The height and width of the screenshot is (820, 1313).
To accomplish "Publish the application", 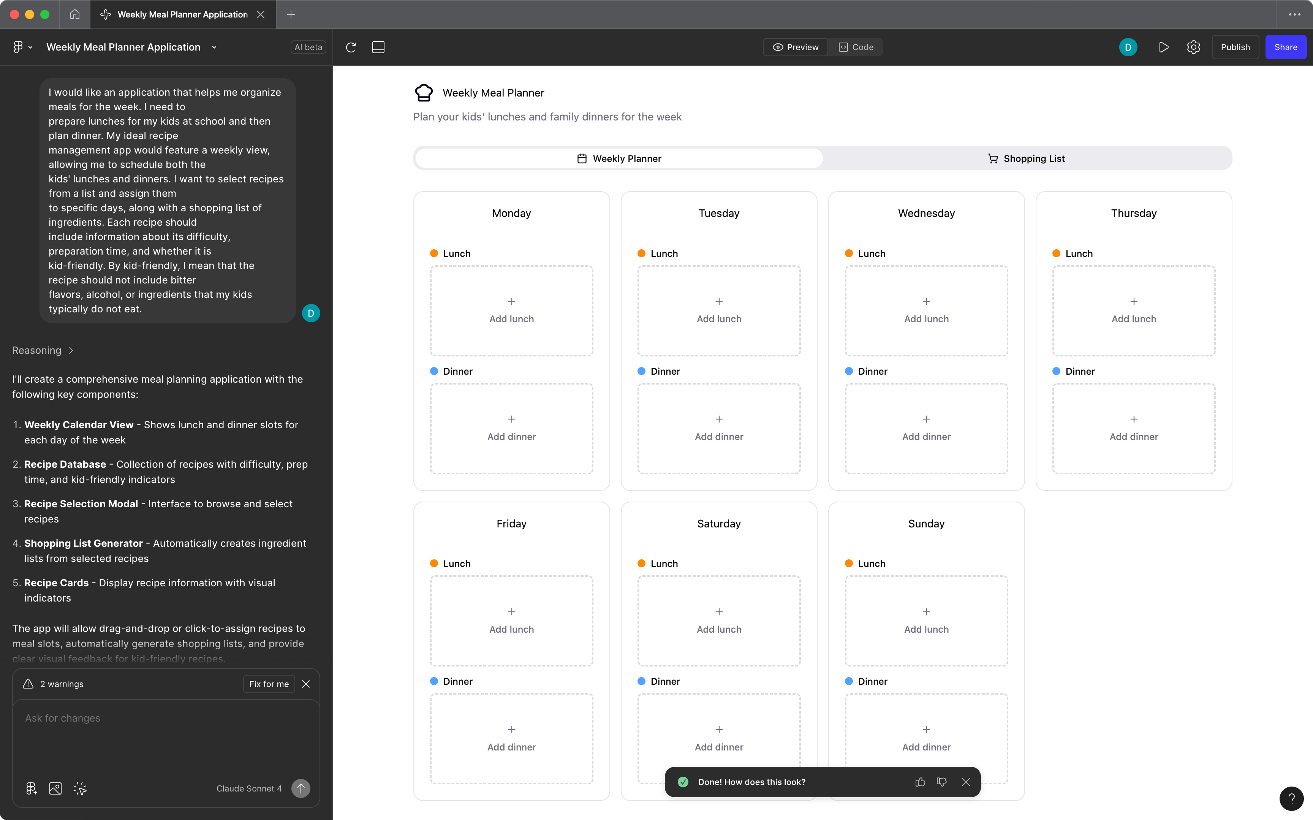I will point(1235,47).
